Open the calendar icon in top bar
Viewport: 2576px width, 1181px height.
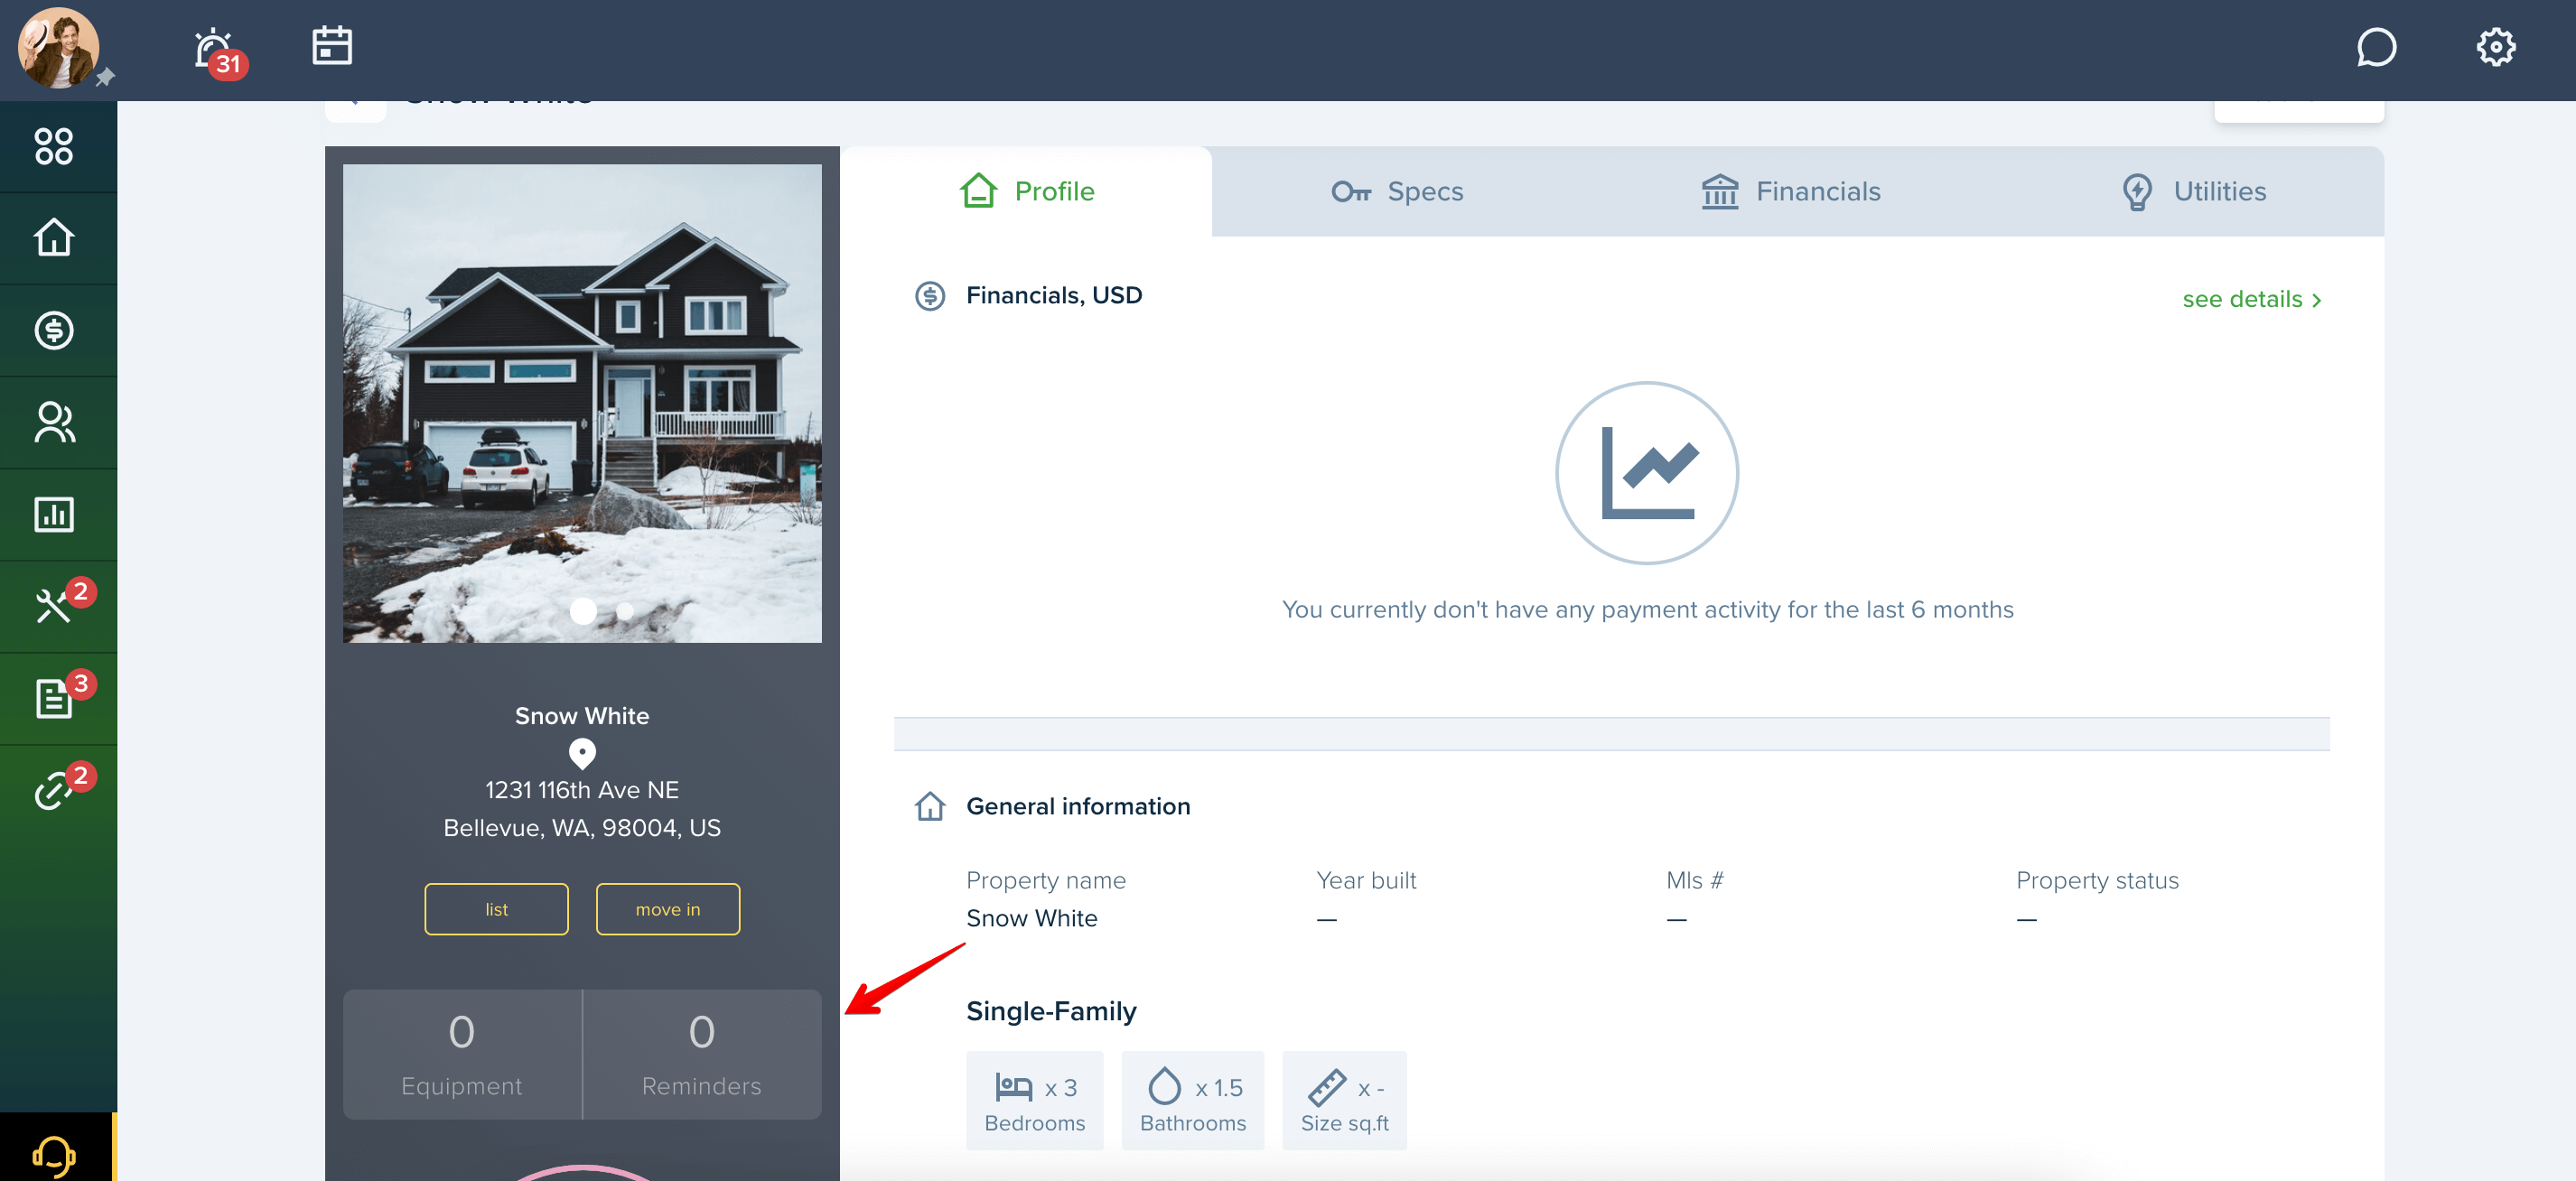click(332, 46)
